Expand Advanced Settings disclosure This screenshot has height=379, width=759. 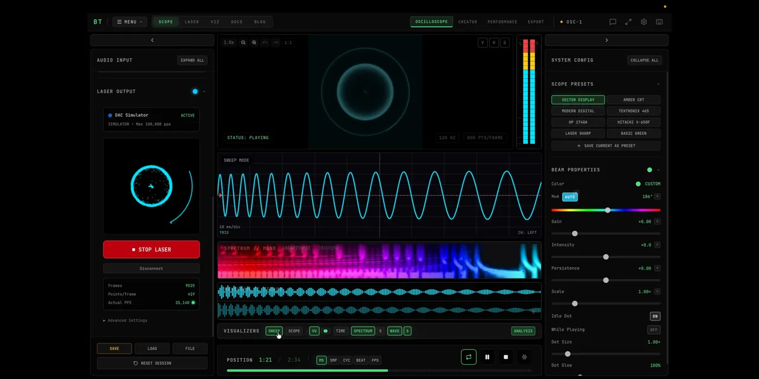(125, 320)
